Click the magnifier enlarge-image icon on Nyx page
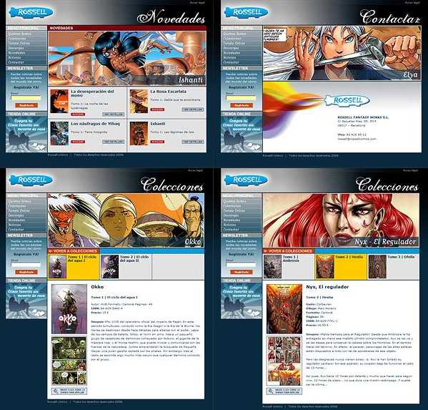This screenshot has width=428, height=410. tap(271, 391)
